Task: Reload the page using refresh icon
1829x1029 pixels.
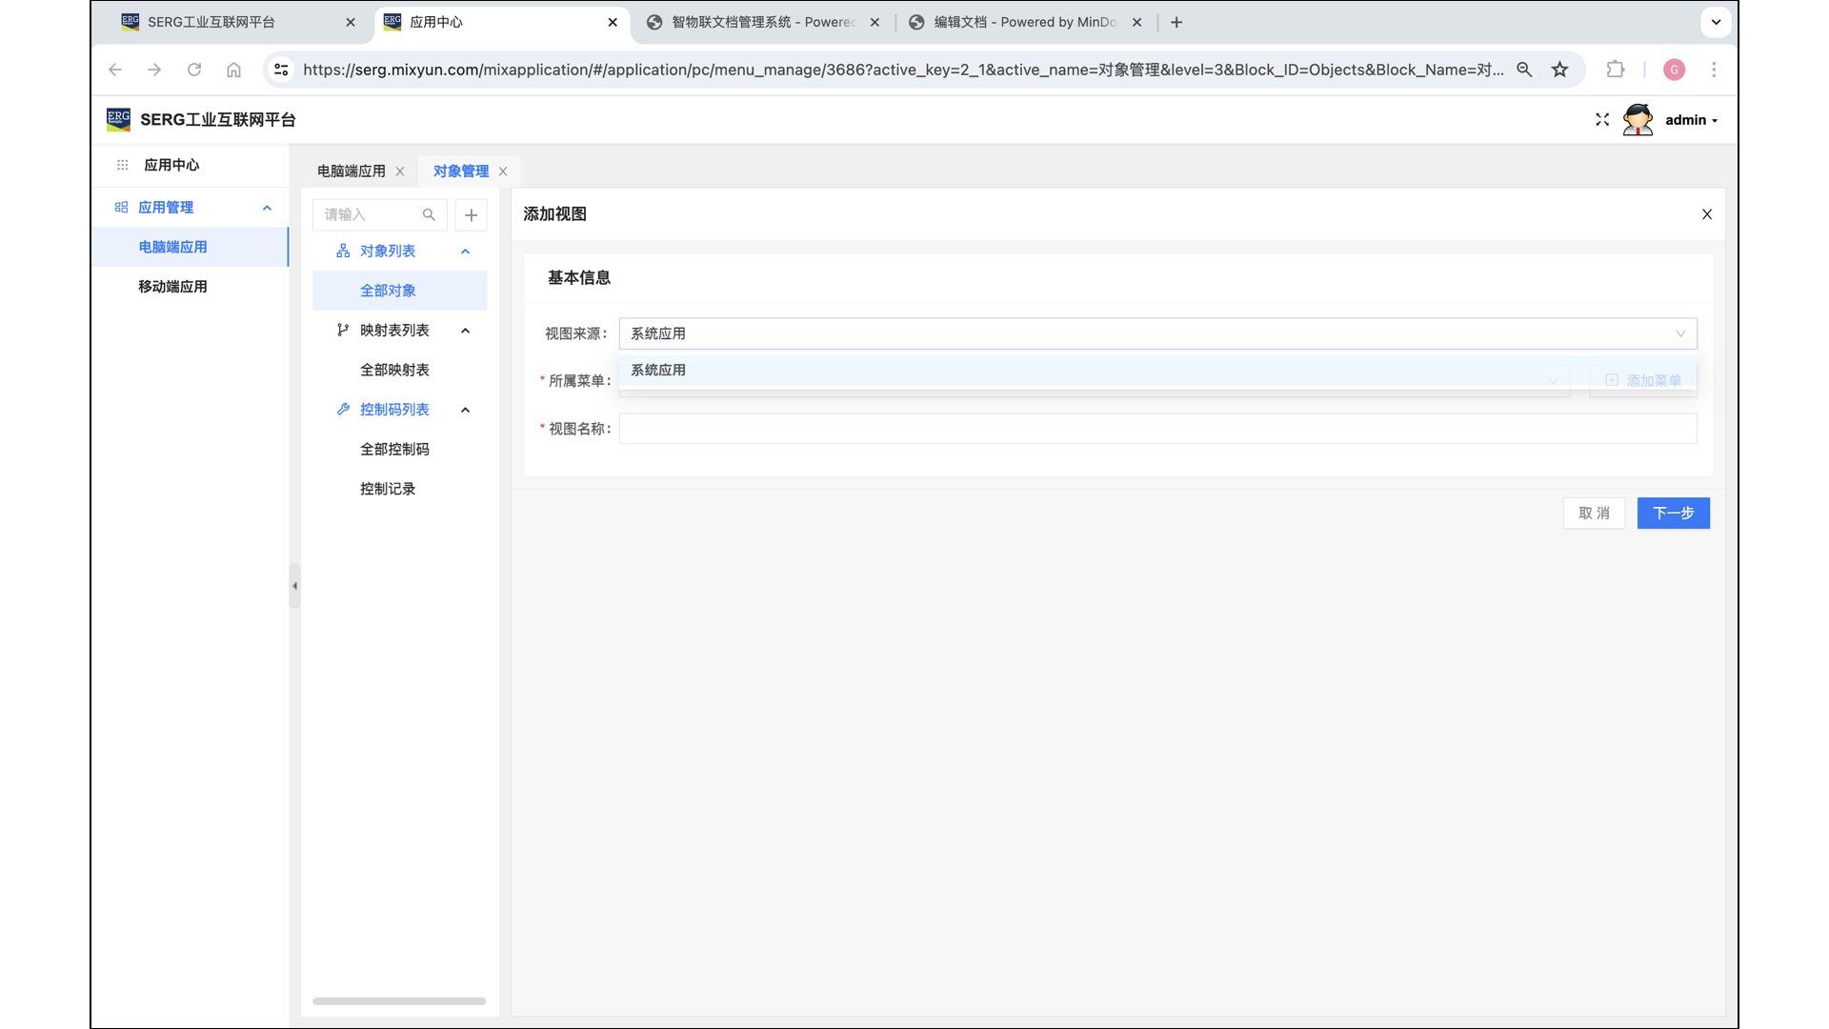Action: [194, 70]
